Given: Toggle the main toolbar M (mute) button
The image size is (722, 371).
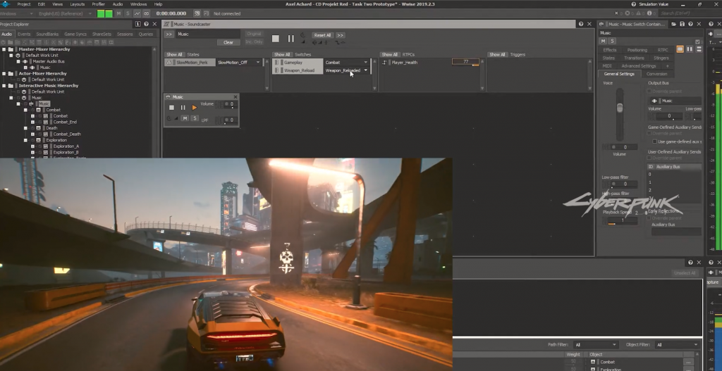Looking at the screenshot, I should (x=118, y=14).
